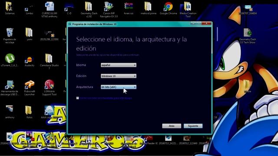This screenshot has height=156, width=278.
Task: Click the Edición label text
Action: point(81,76)
